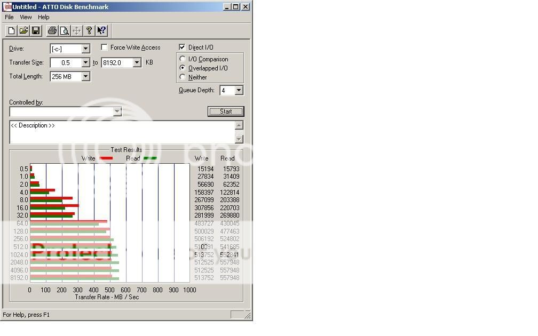
Task: Save the benchmark results
Action: [x=36, y=31]
